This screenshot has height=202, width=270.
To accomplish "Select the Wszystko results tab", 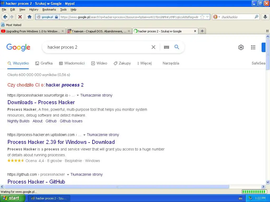I will tap(18, 63).
